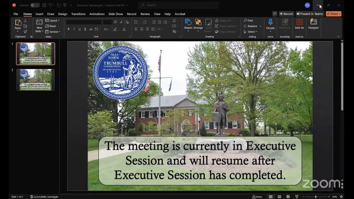354x199 pixels.
Task: Click Clear All Formatting icon
Action: coord(127,22)
